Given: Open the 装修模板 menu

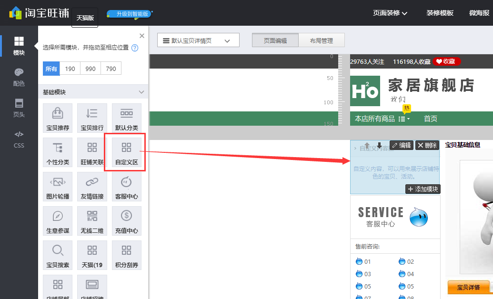Looking at the screenshot, I should pos(440,13).
